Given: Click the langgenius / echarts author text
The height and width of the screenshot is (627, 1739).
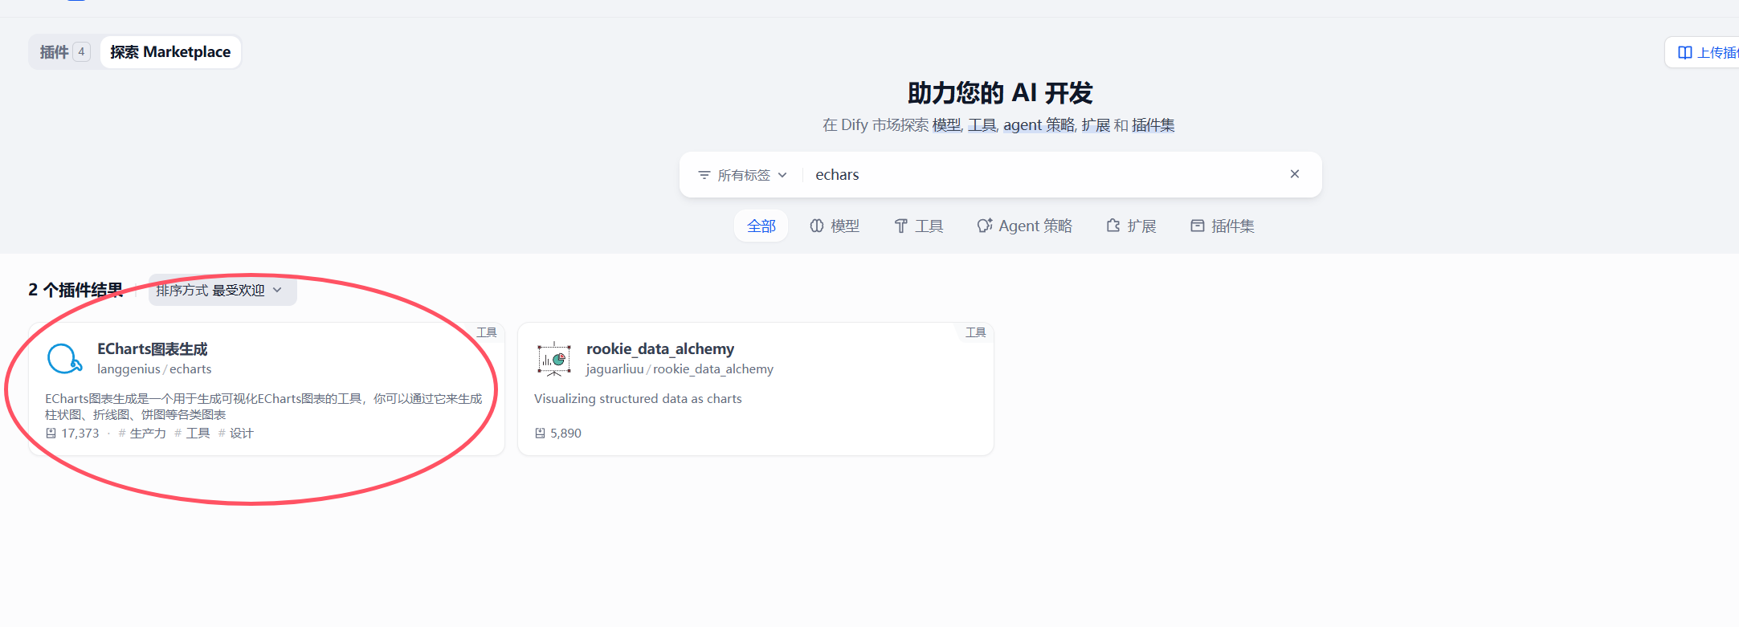Looking at the screenshot, I should pos(154,369).
